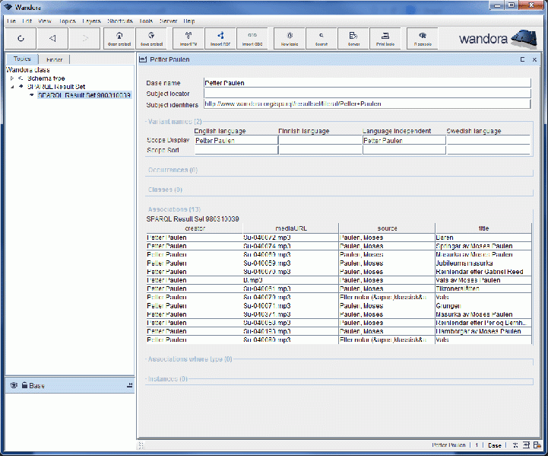The width and height of the screenshot is (548, 456).
Task: Open the Shortcuts menu
Action: [120, 21]
